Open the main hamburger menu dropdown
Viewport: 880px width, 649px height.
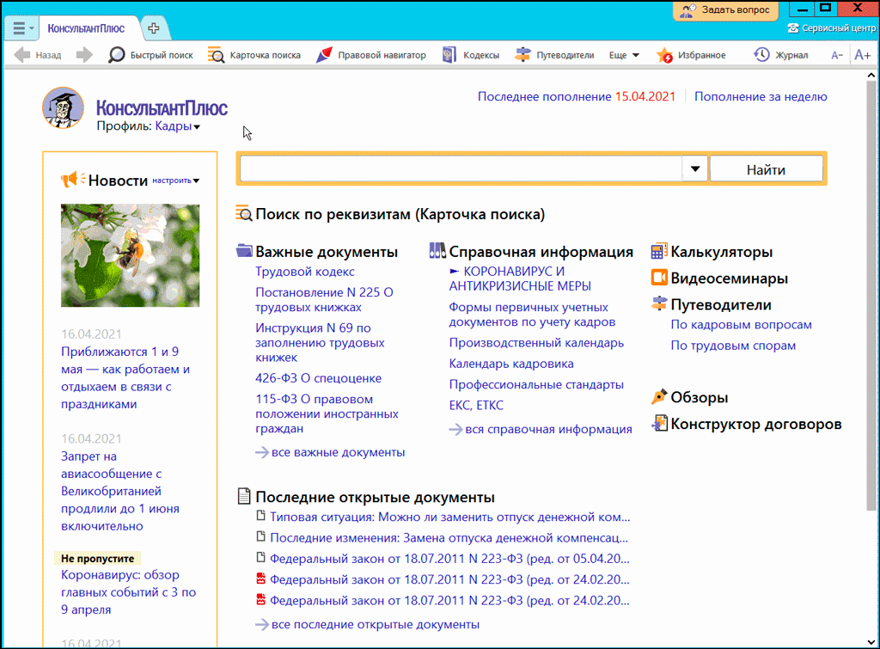coord(22,28)
